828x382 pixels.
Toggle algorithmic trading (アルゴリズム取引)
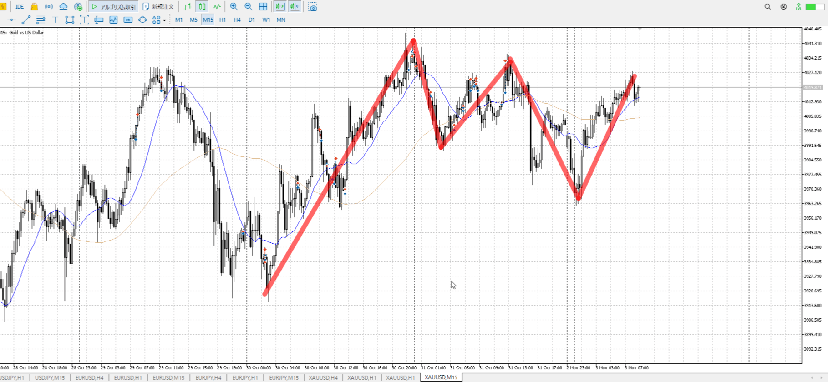pyautogui.click(x=113, y=7)
